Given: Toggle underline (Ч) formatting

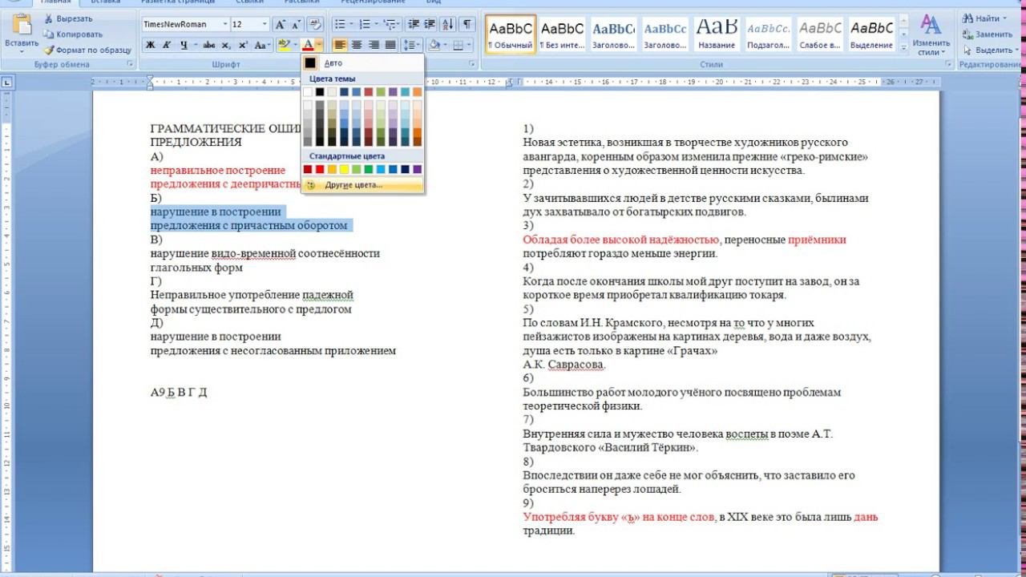Looking at the screenshot, I should pyautogui.click(x=184, y=46).
